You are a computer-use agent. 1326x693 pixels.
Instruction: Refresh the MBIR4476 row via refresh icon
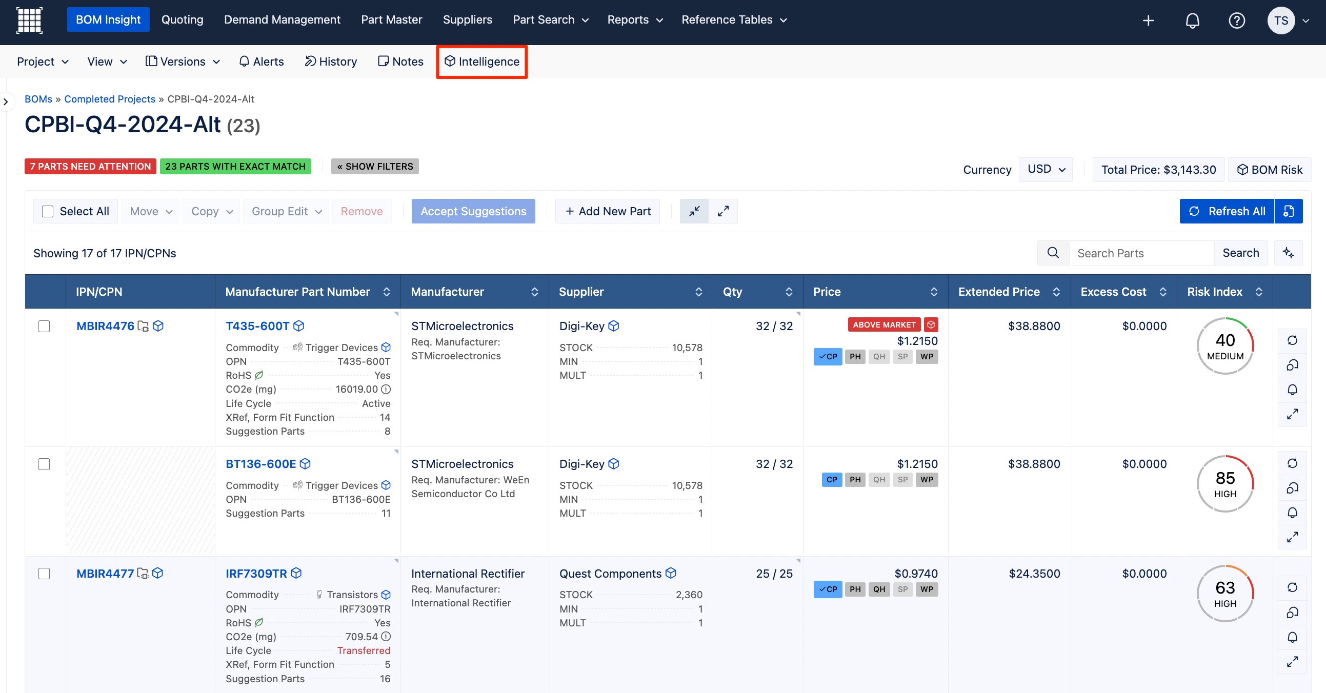tap(1292, 340)
